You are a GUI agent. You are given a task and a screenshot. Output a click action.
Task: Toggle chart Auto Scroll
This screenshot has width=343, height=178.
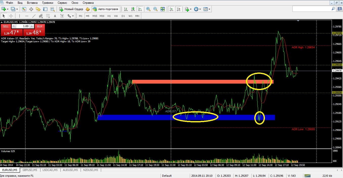point(172,9)
